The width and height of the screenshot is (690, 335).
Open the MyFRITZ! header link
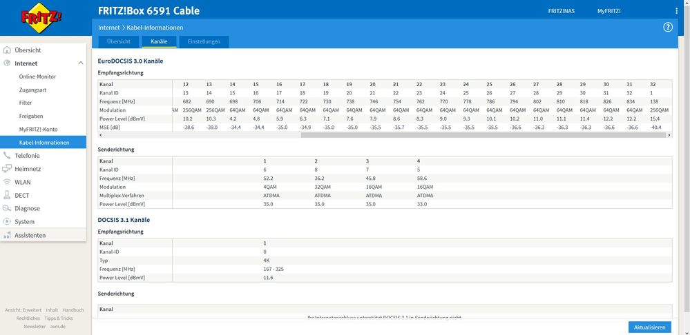(x=609, y=11)
